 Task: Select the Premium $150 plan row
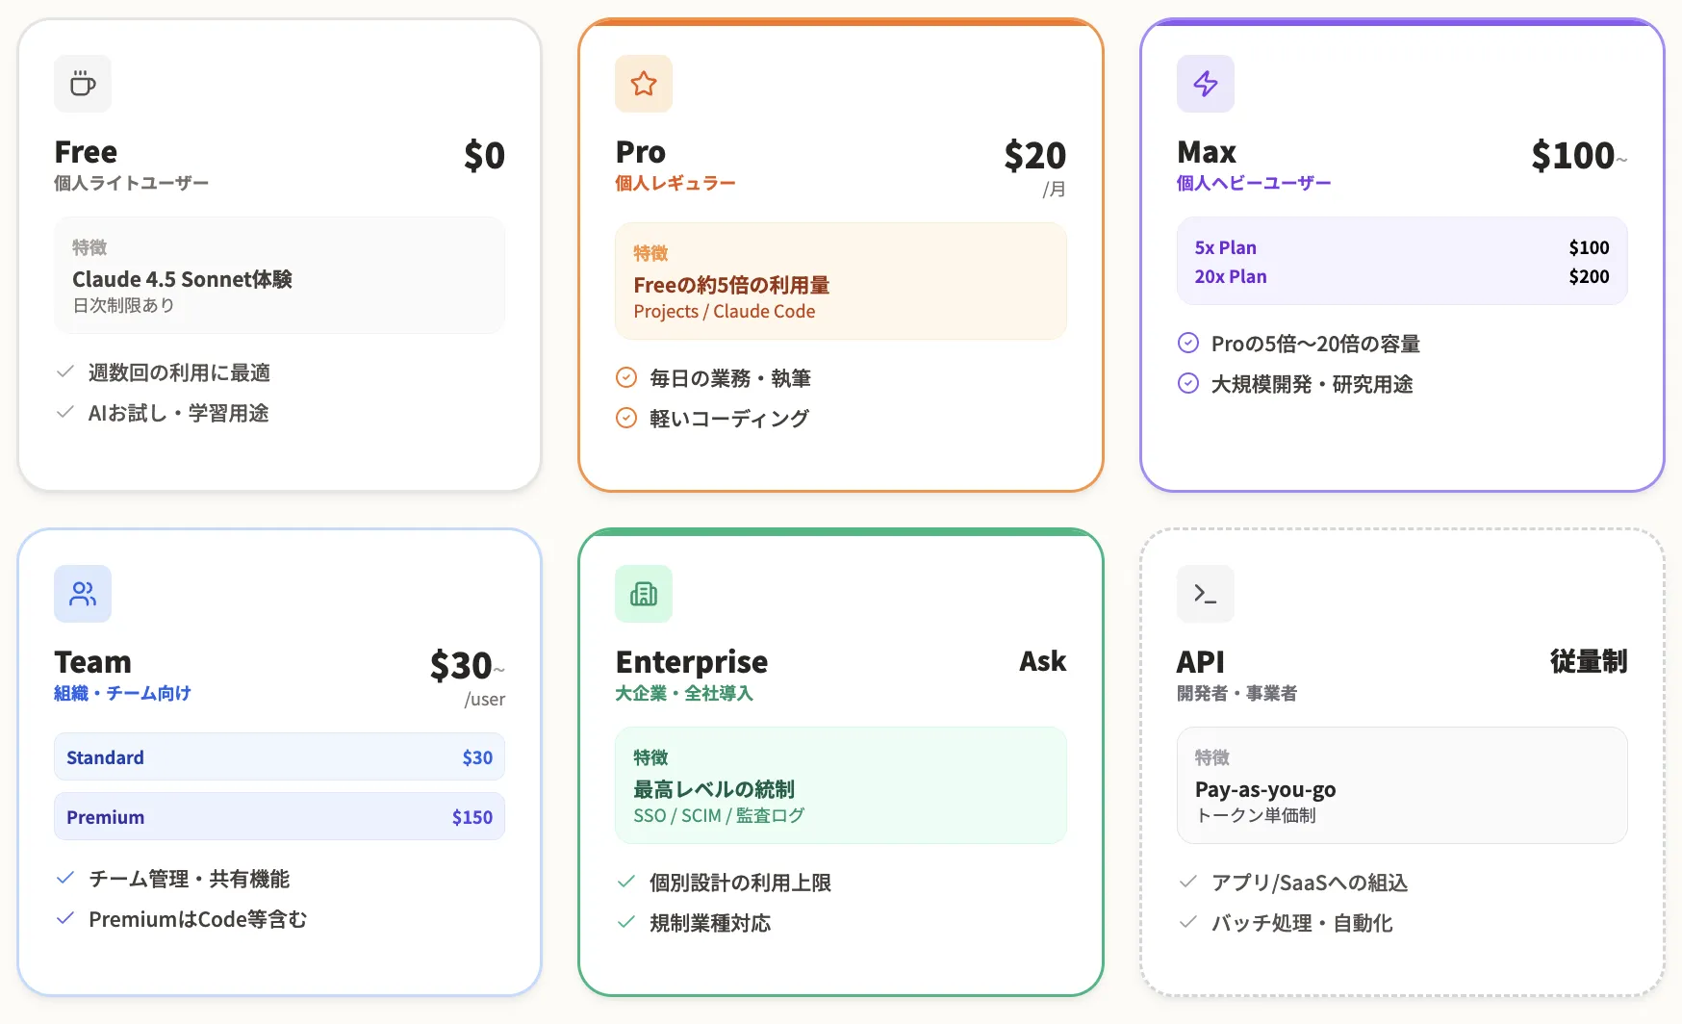click(279, 816)
